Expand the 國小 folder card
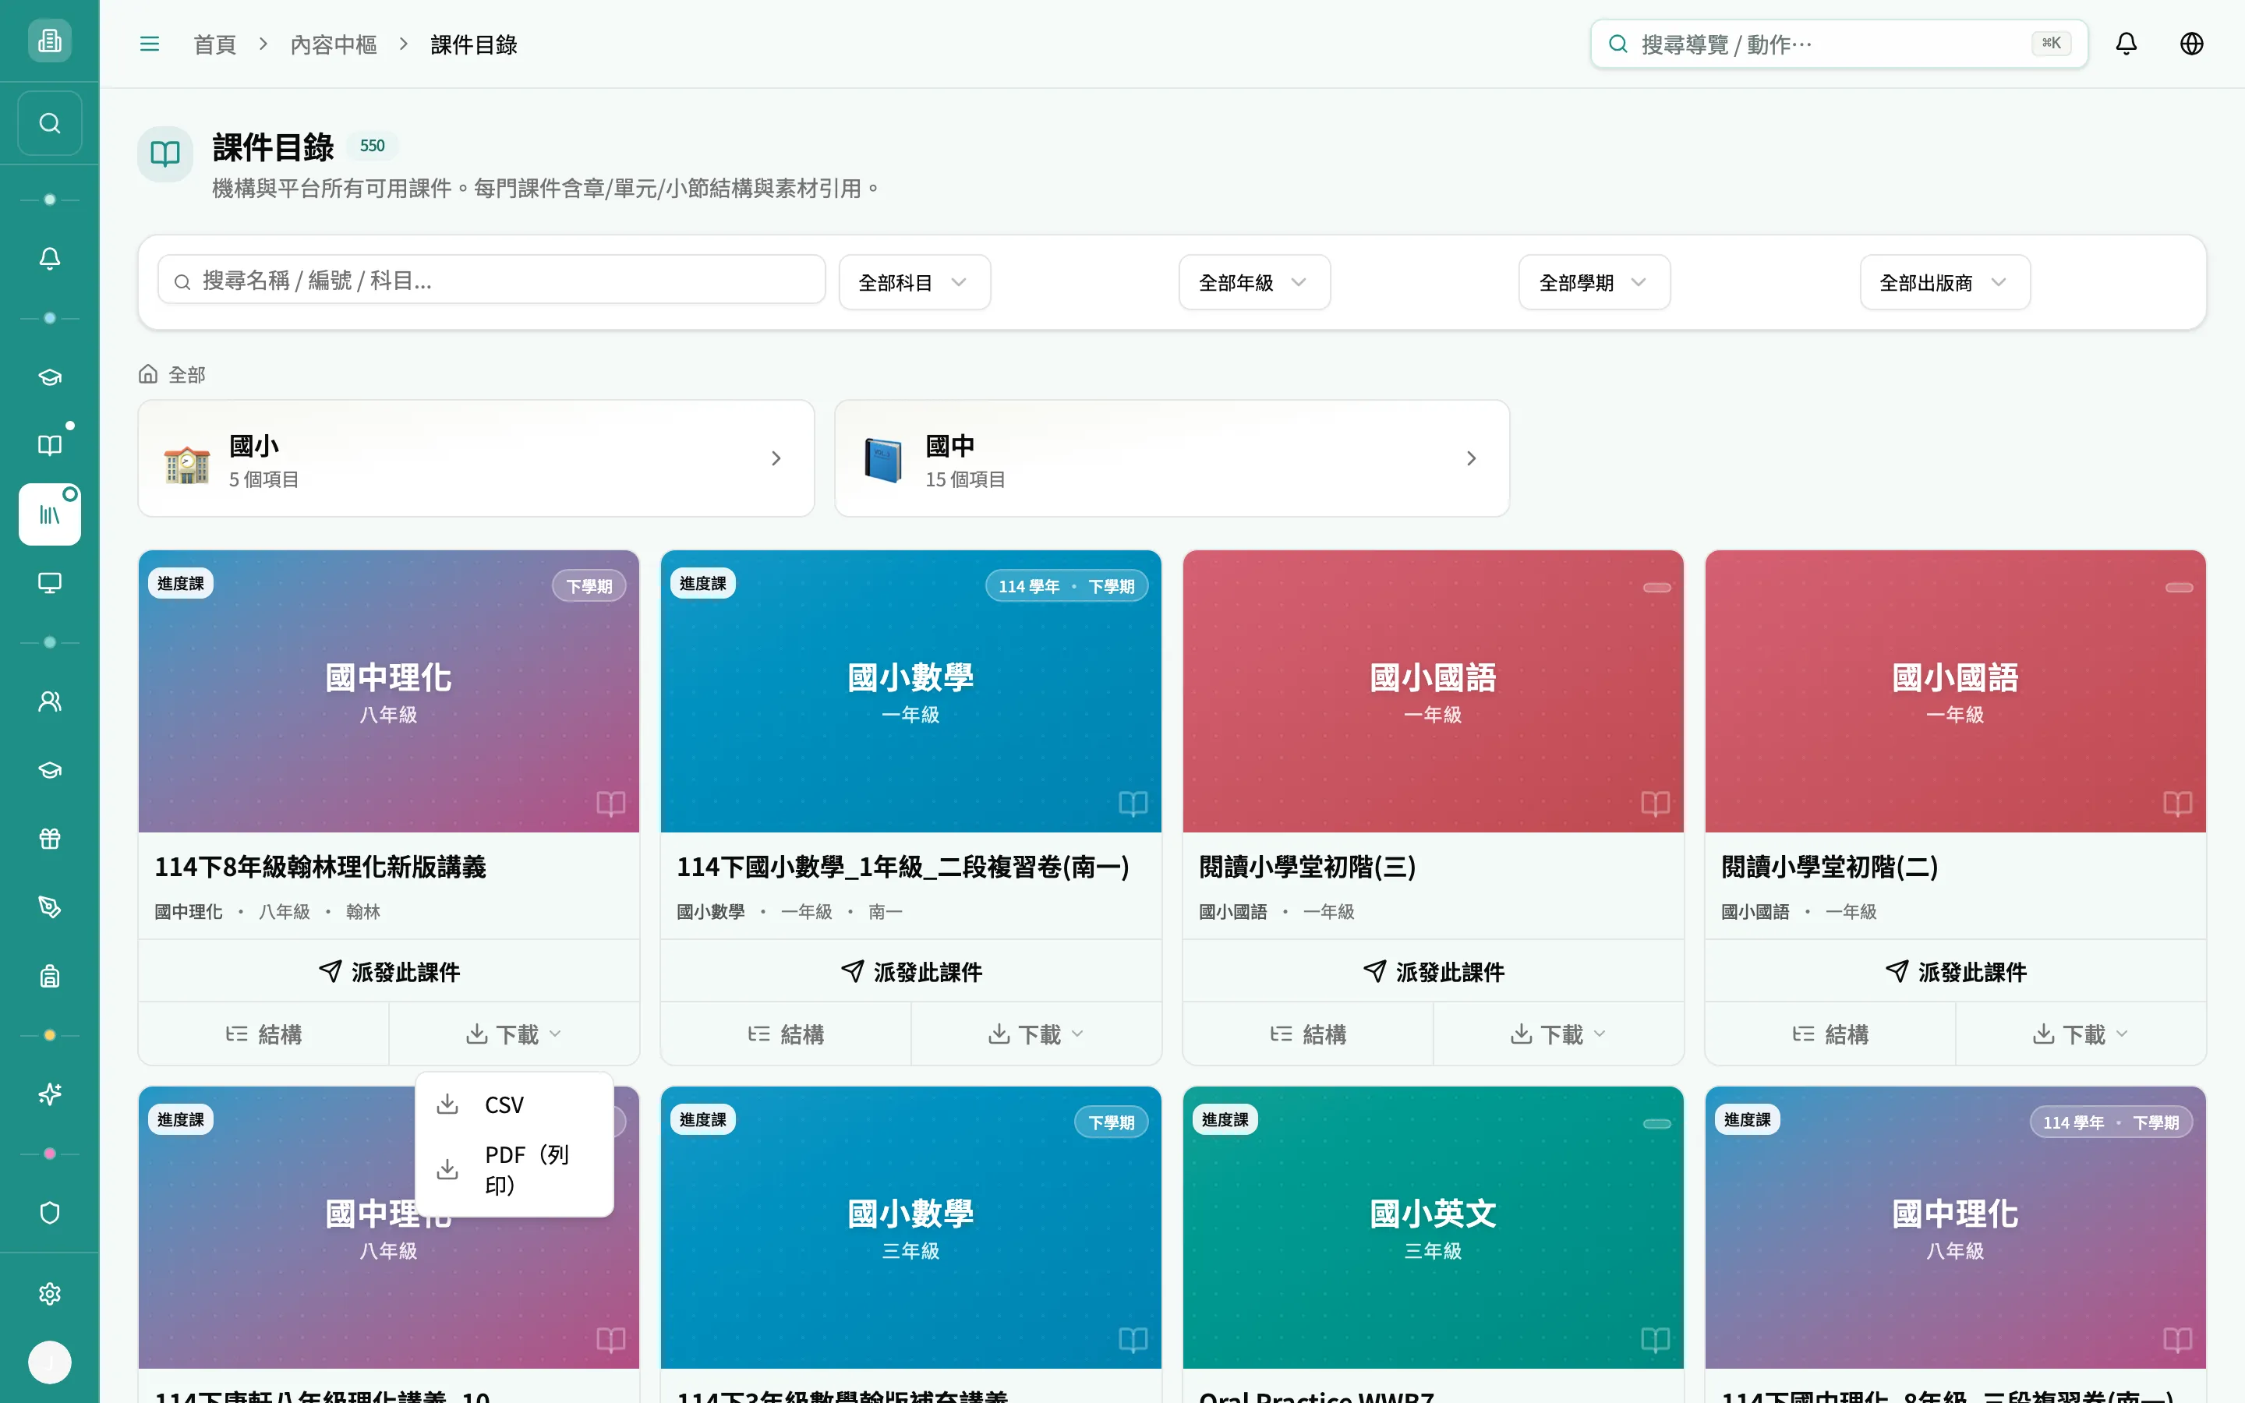The height and width of the screenshot is (1403, 2245). pos(476,458)
